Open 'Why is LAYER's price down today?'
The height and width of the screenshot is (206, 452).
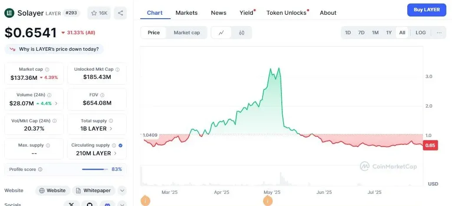(54, 49)
